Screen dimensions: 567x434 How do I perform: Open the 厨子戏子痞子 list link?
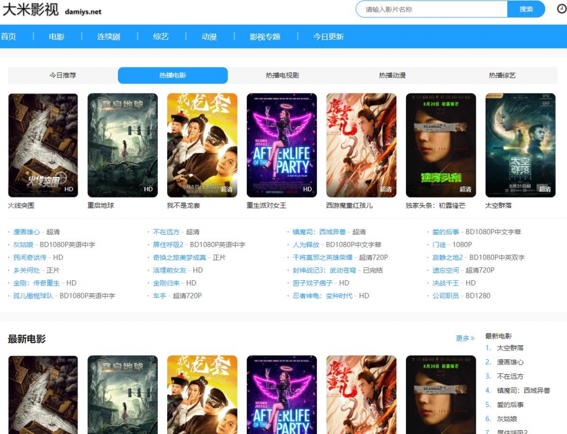[x=312, y=283]
